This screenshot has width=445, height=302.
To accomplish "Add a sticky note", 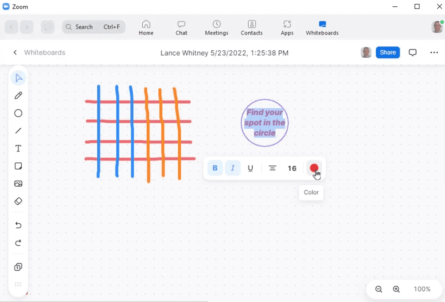I will point(19,166).
